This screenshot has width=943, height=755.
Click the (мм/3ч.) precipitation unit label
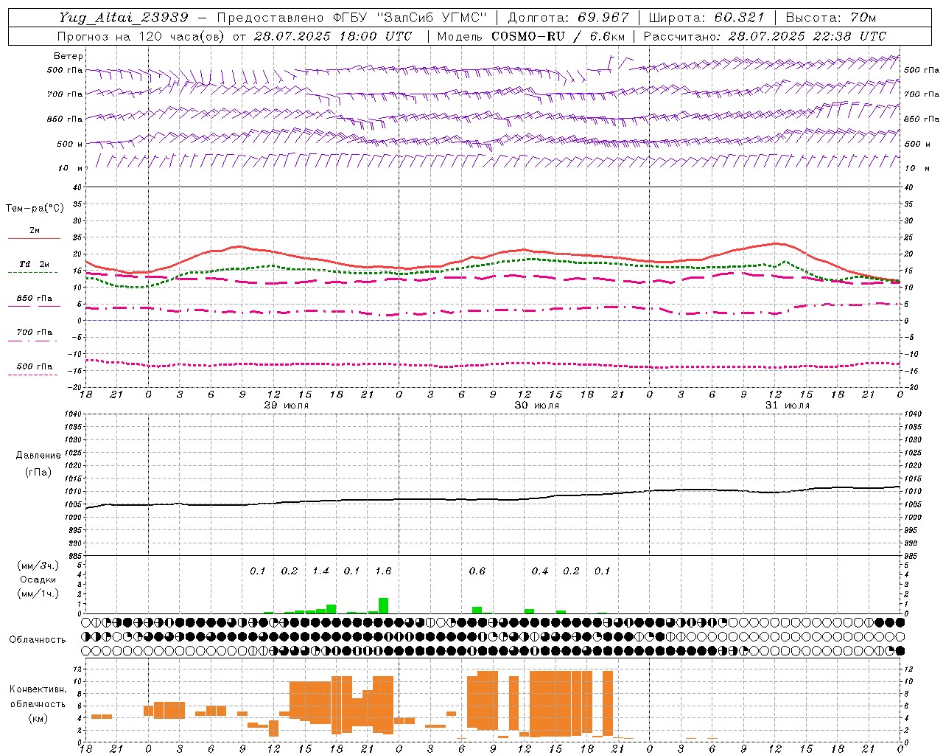pos(38,566)
